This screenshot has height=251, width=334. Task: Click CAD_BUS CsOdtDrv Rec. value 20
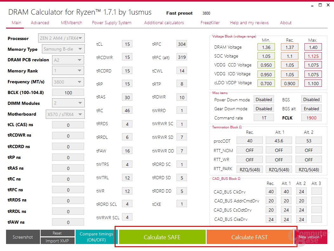coord(271,210)
